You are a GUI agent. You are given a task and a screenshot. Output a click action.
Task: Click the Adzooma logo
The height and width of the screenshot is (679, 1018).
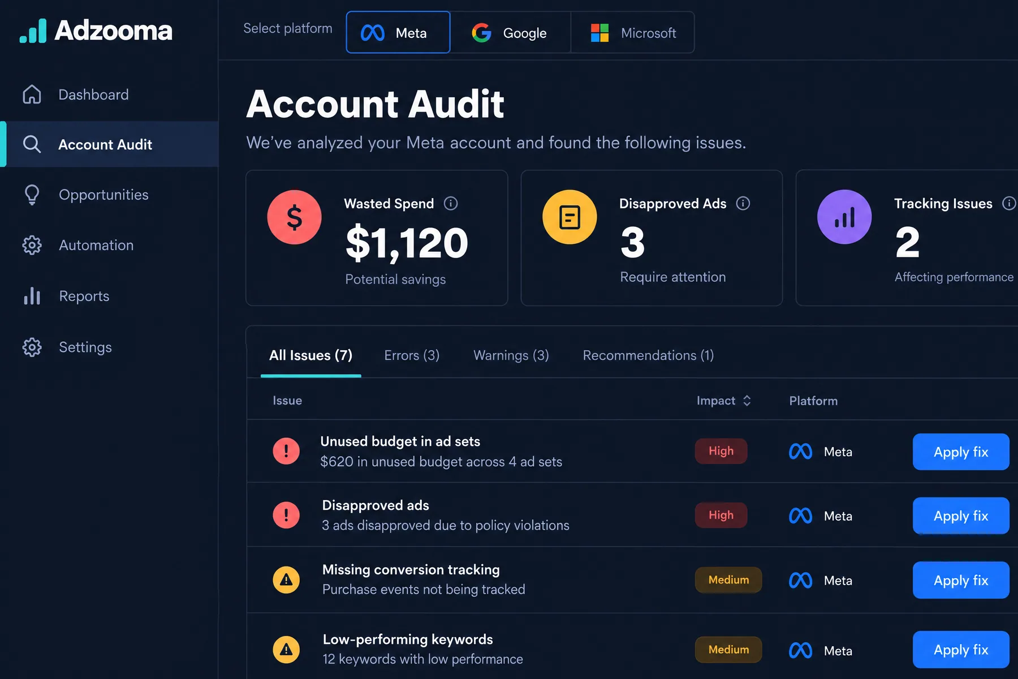96,31
